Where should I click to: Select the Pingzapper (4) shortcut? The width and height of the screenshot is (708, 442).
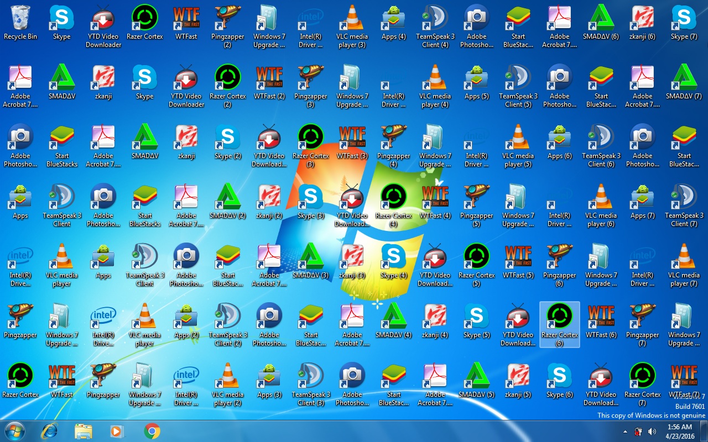click(394, 146)
